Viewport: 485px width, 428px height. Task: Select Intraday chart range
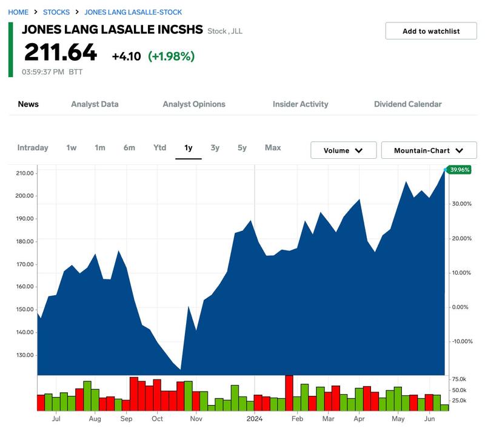[33, 148]
